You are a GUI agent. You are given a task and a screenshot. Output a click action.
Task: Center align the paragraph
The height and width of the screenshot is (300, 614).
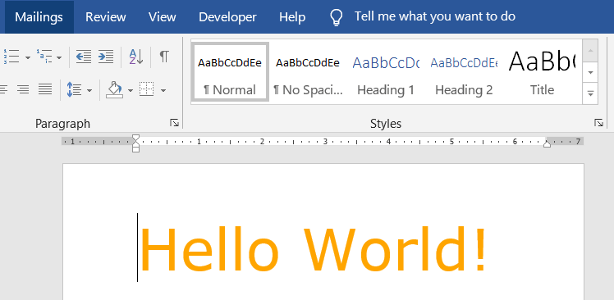[x=2, y=90]
